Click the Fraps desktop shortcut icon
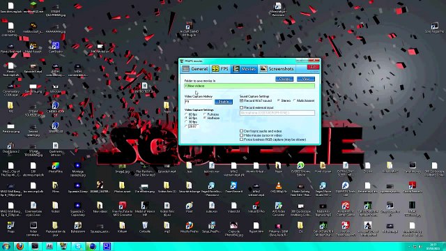Image resolution: width=446 pixels, height=251 pixels. (11, 226)
